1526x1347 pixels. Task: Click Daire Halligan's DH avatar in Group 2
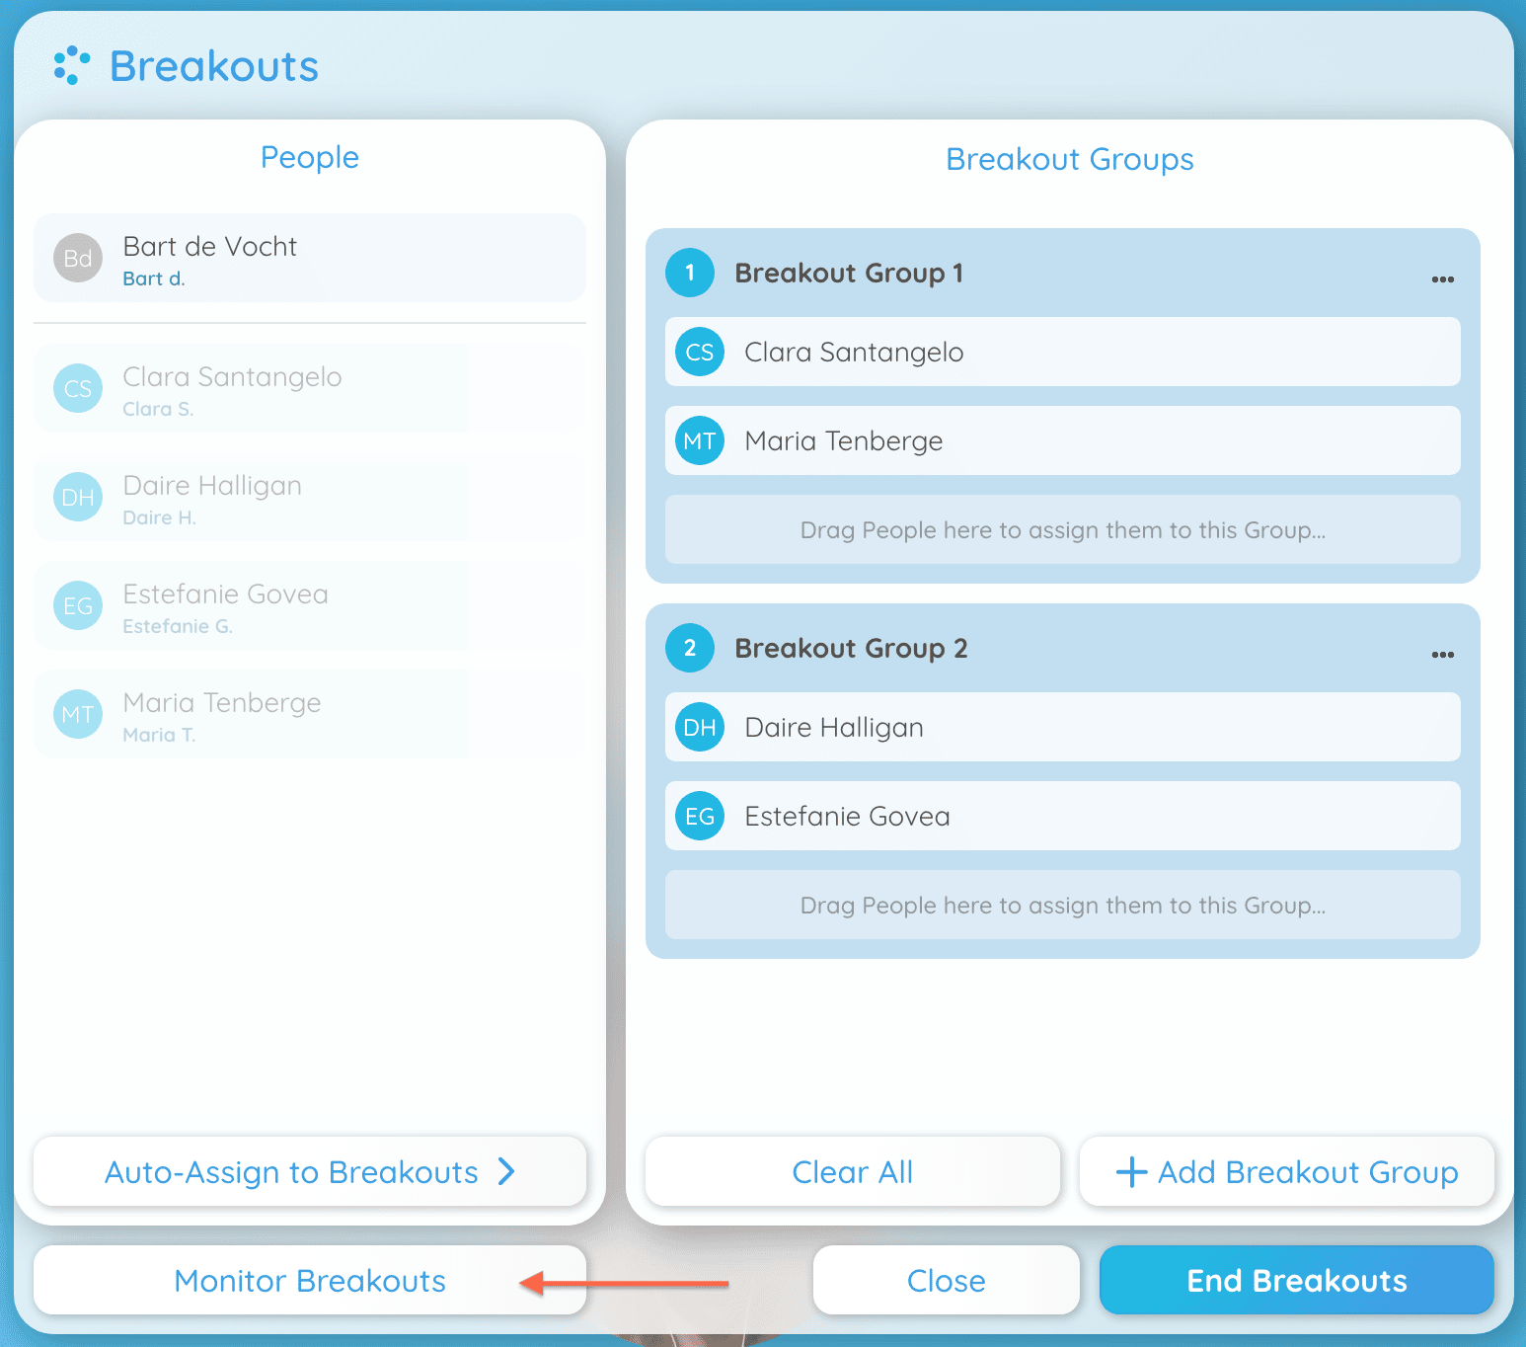coord(699,727)
